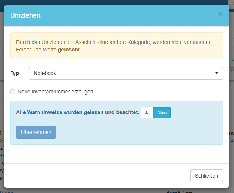Select Ja to confirm warnings were read
Screen dimensions: 234x193
click(x=147, y=113)
